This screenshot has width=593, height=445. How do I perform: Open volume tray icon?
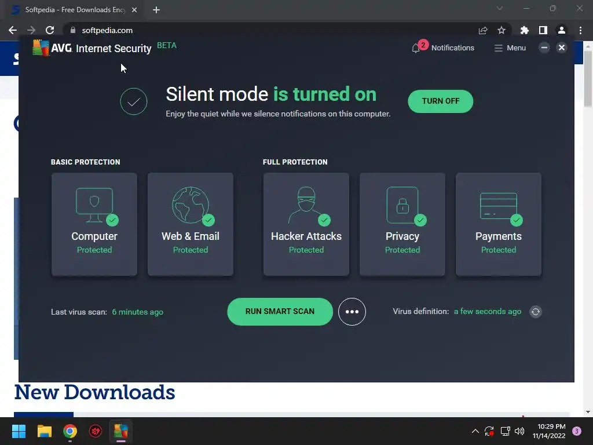[x=519, y=431]
